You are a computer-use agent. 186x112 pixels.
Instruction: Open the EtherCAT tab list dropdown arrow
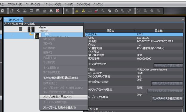[x=183, y=20]
